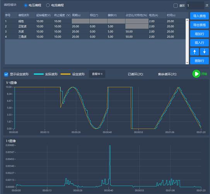Click the 剩余循环(次) label
Viewport: 210px width, 194px height.
pyautogui.click(x=167, y=74)
